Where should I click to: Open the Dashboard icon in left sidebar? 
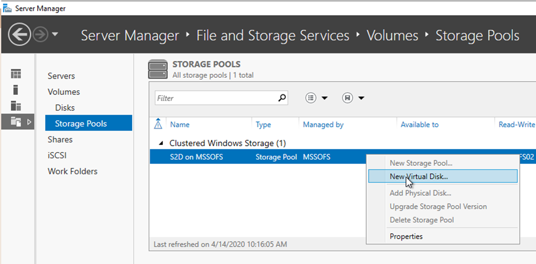[x=17, y=74]
